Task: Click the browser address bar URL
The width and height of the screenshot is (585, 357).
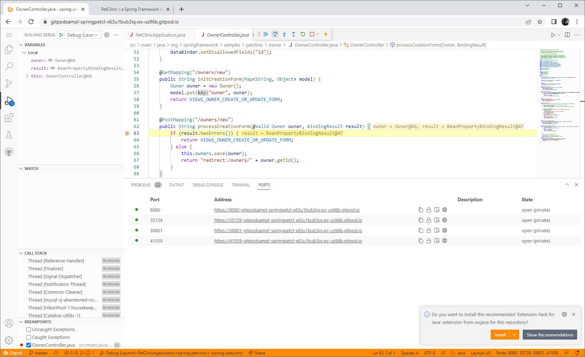Action: pyautogui.click(x=115, y=22)
